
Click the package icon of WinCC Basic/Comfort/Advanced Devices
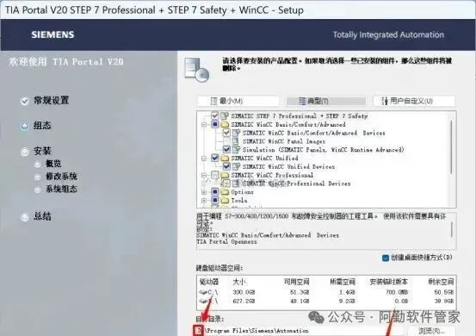[x=236, y=133]
